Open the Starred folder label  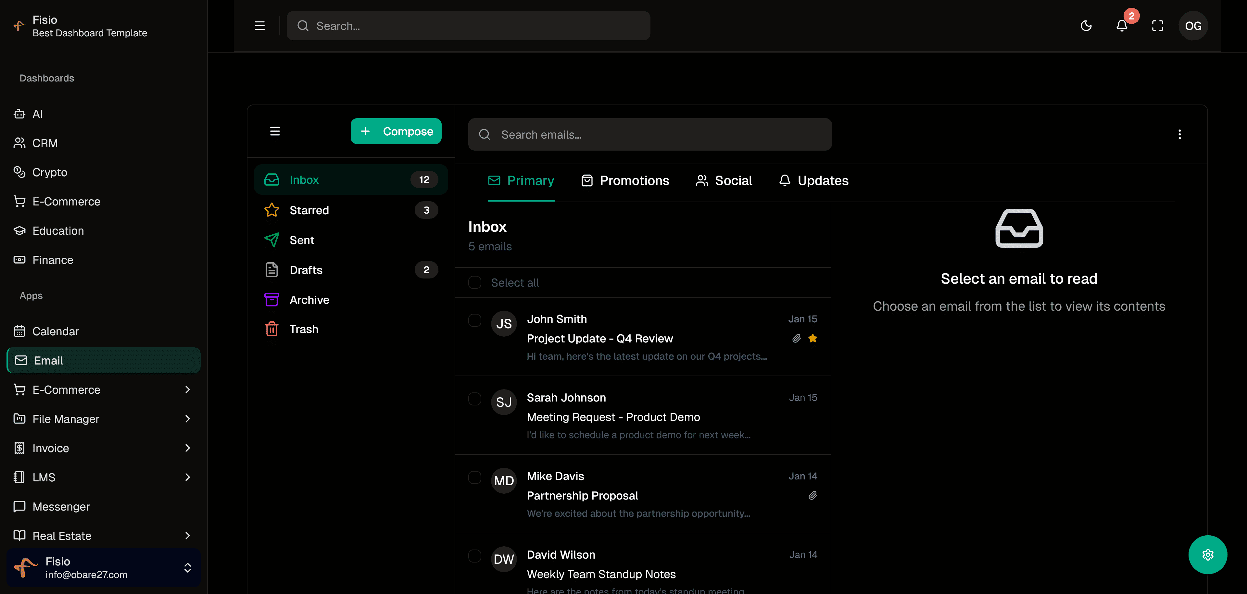point(309,210)
